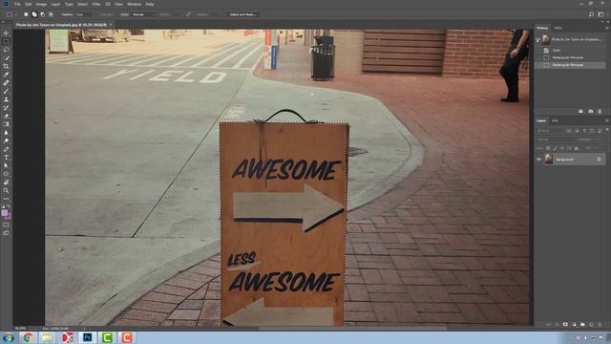The width and height of the screenshot is (611, 344).
Task: Select the Healing Brush tool
Action: point(6,83)
